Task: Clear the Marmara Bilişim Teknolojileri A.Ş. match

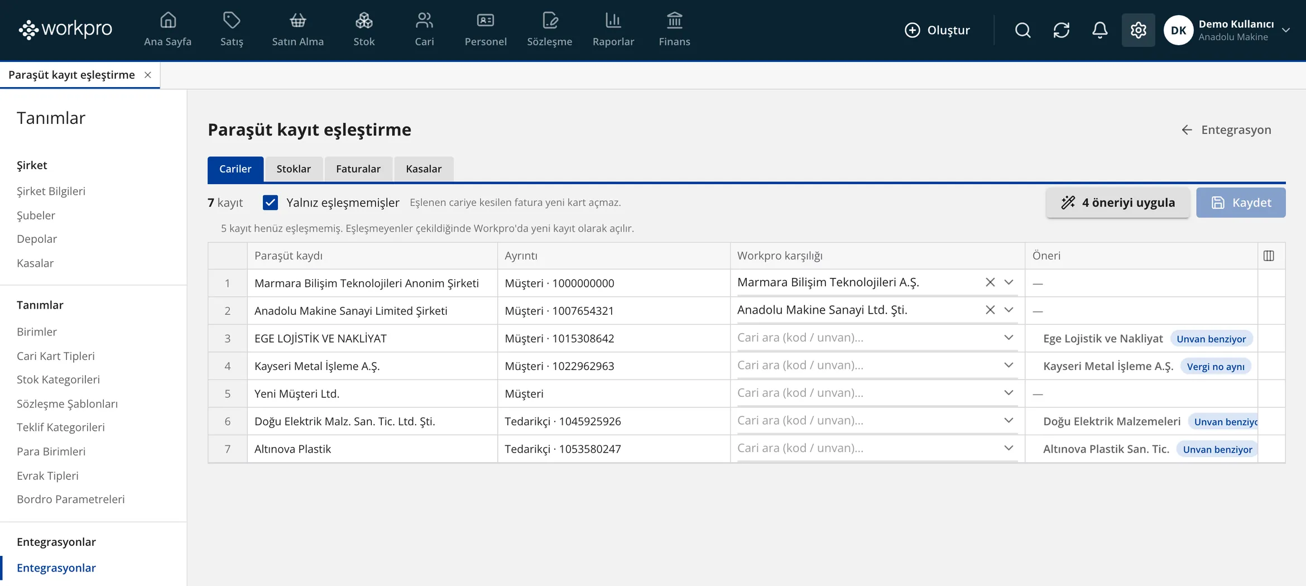Action: pyautogui.click(x=990, y=282)
